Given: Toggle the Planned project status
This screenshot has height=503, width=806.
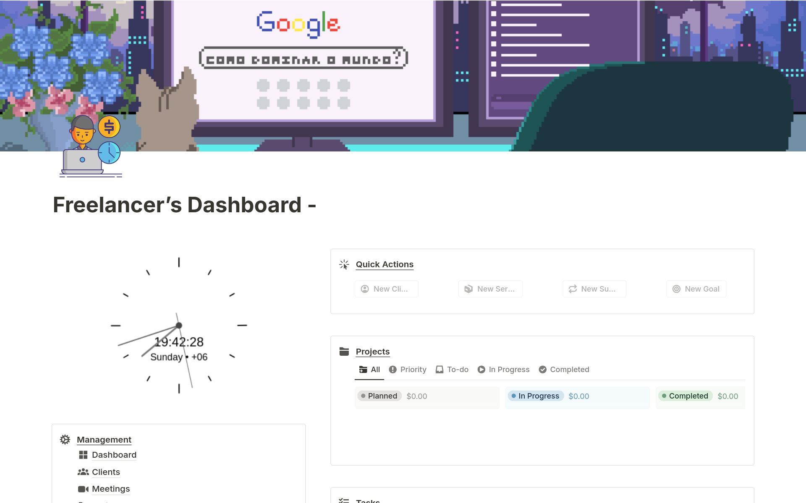Looking at the screenshot, I should pyautogui.click(x=377, y=396).
